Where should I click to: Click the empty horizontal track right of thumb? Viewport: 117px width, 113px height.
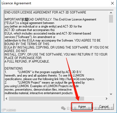coord(94,98)
